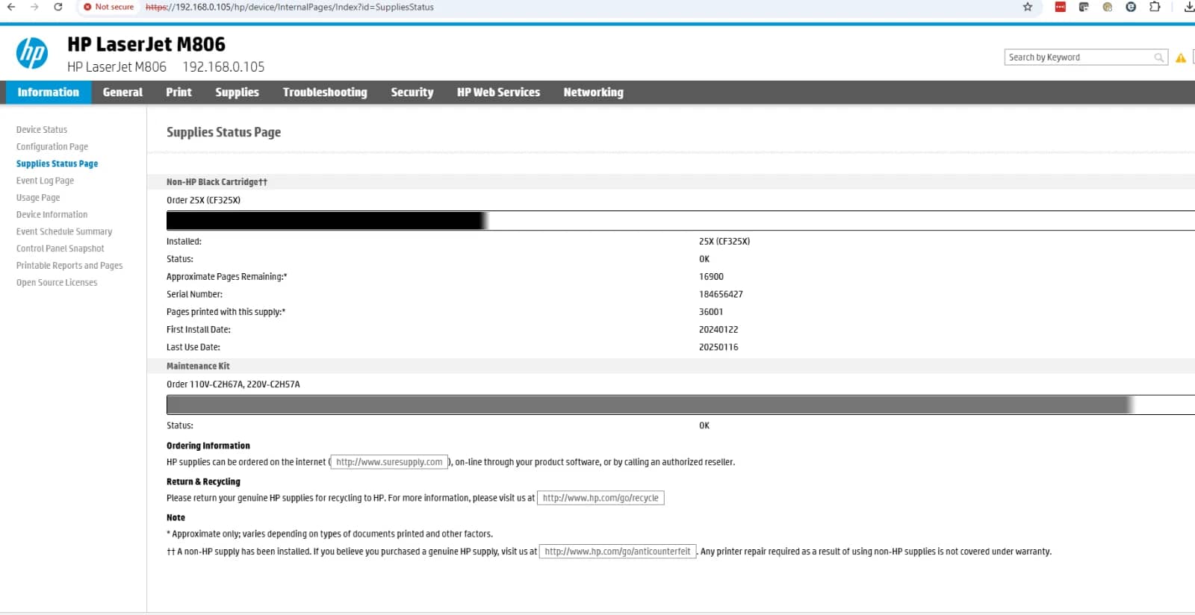Open the circular 'e' browser extension
The image size is (1195, 615).
pos(1131,7)
